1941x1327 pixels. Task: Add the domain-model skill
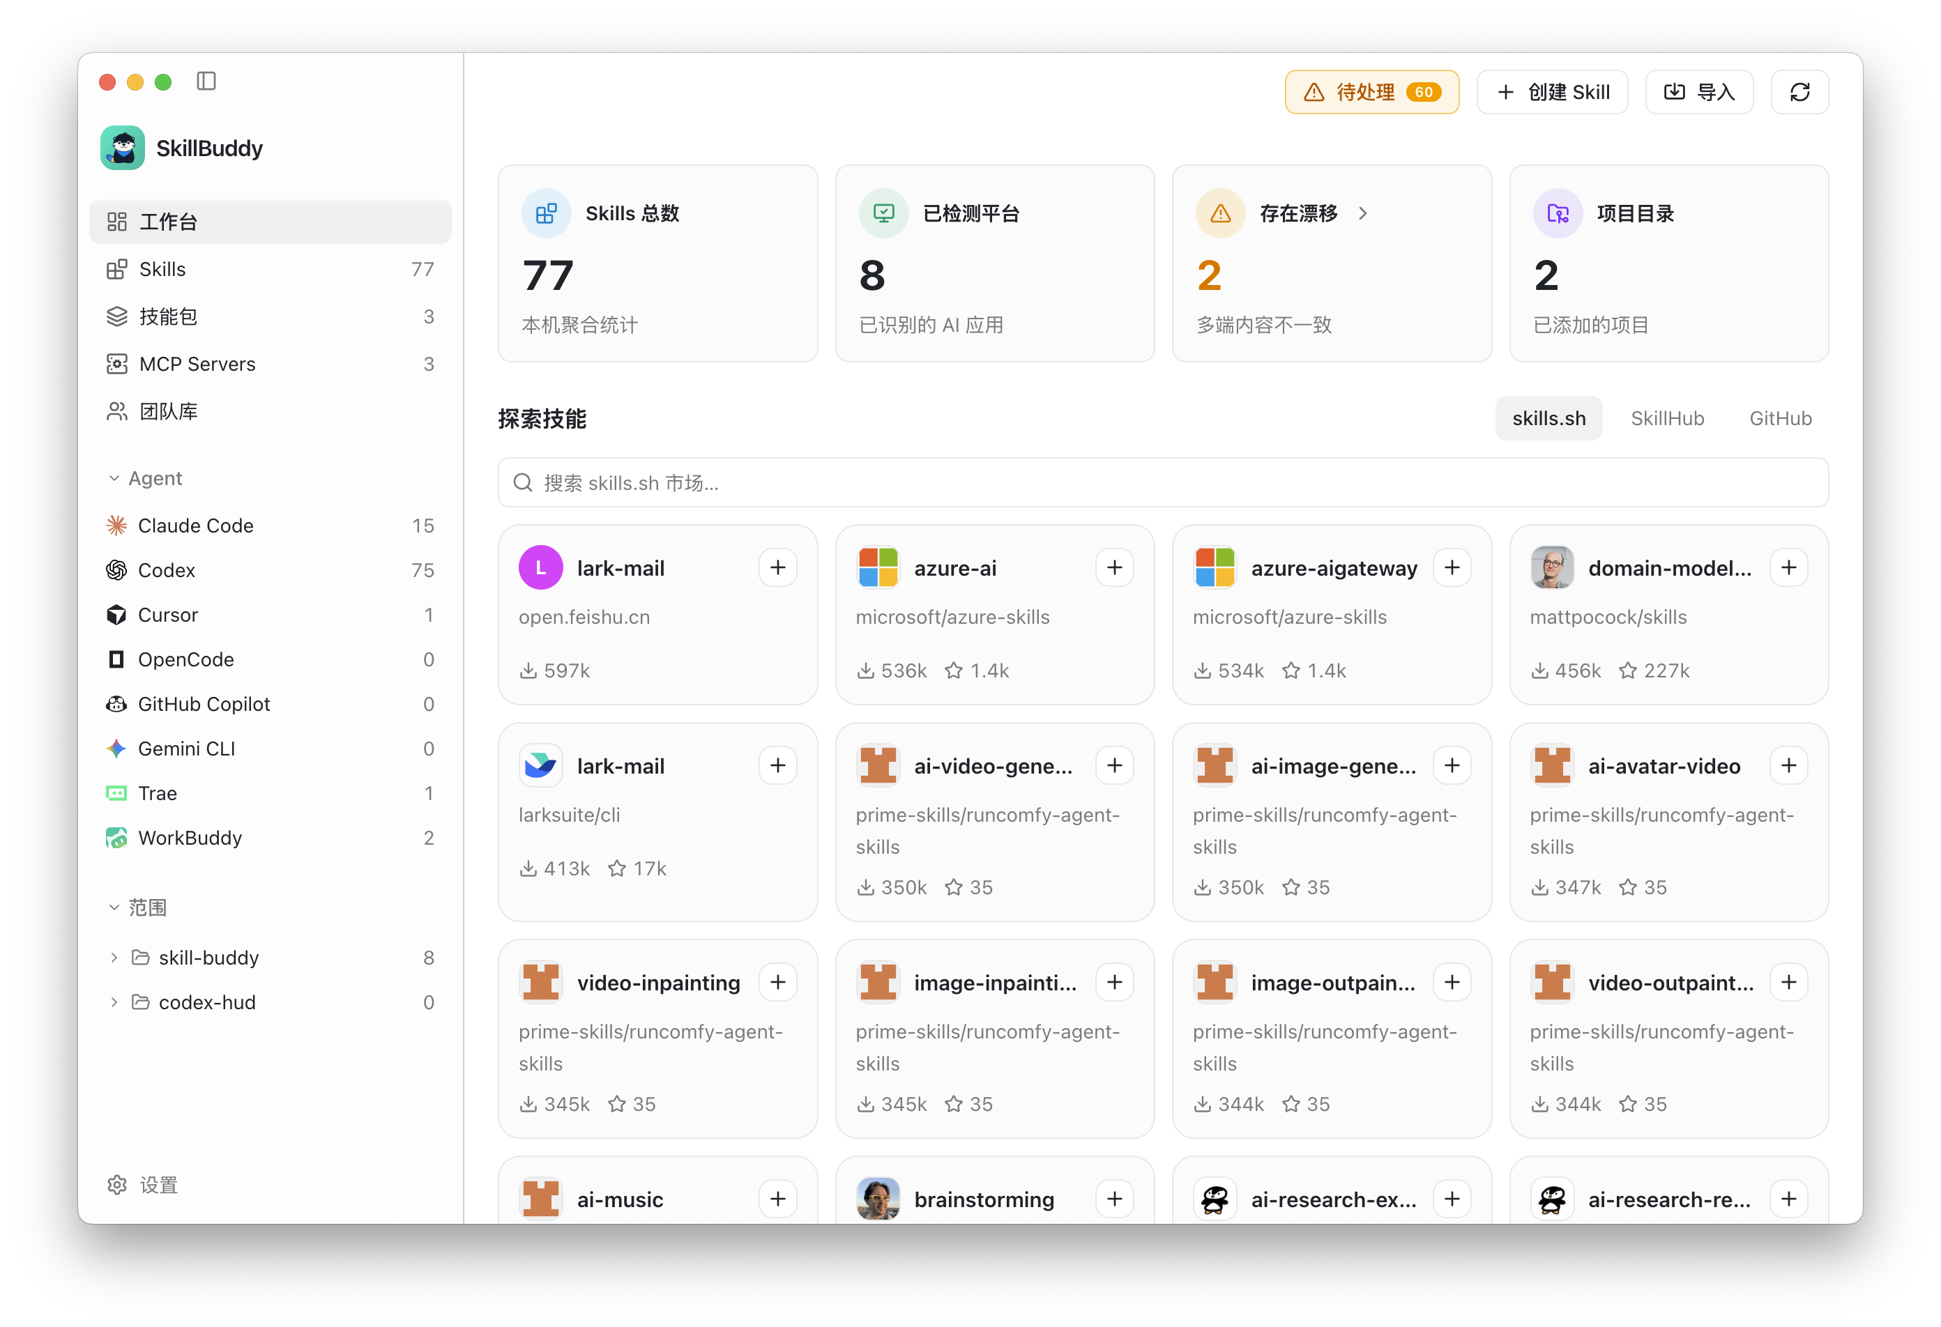click(1789, 568)
